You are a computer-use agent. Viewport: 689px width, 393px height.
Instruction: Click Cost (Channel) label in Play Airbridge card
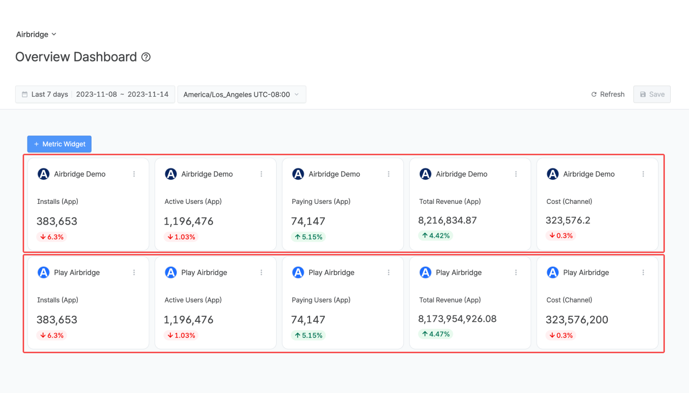tap(569, 300)
